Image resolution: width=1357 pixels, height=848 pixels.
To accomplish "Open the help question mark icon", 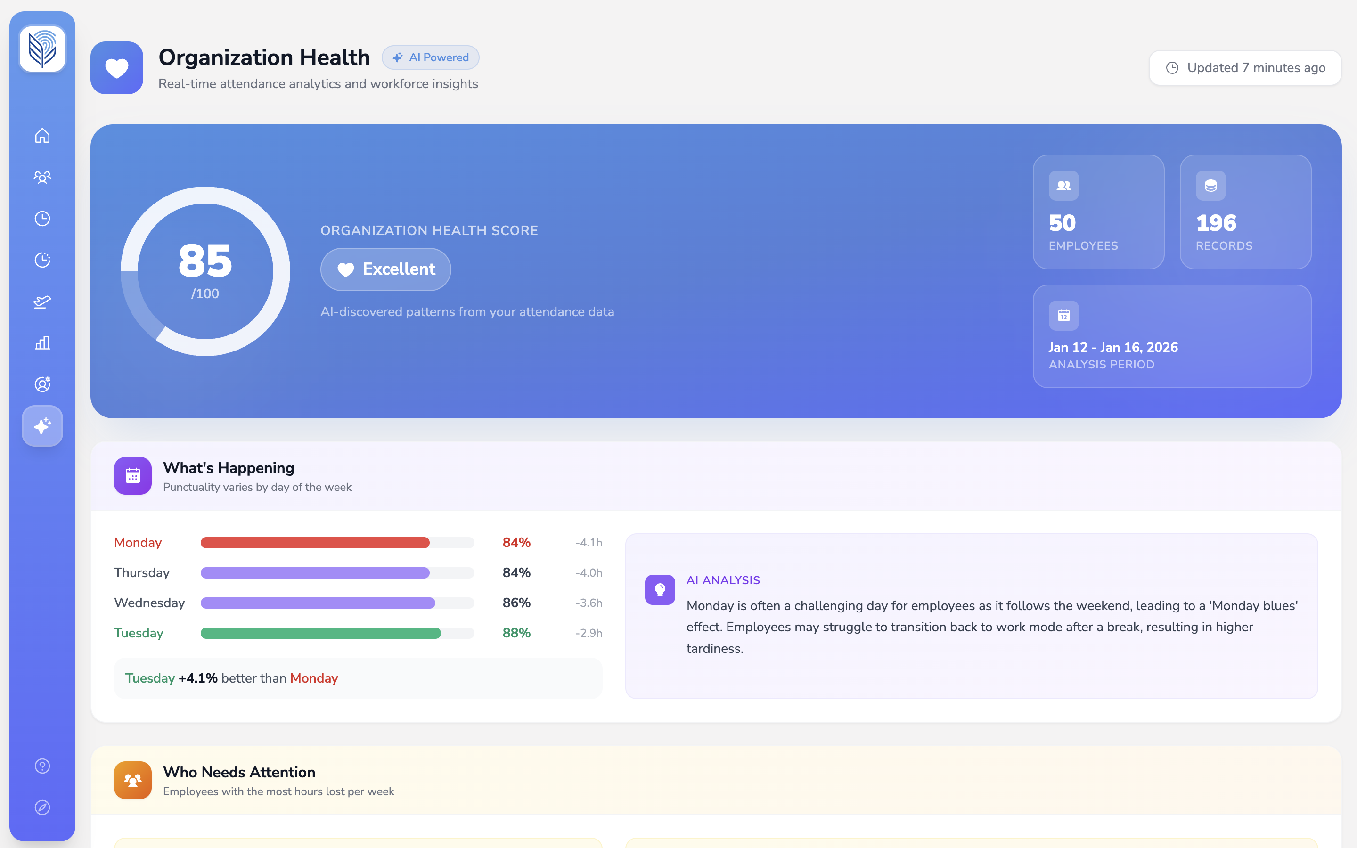I will pos(42,766).
